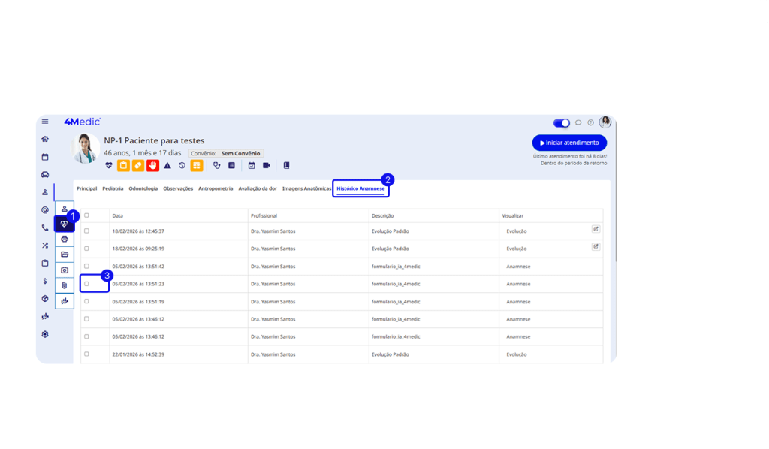The image size is (769, 449).
Task: Click the dollar sign financial icon
Action: click(45, 281)
